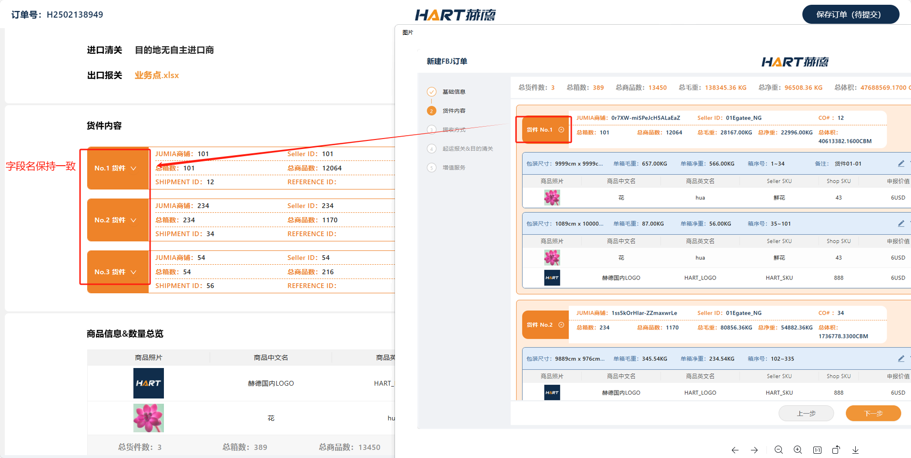Zoom out the image preview

779,450
